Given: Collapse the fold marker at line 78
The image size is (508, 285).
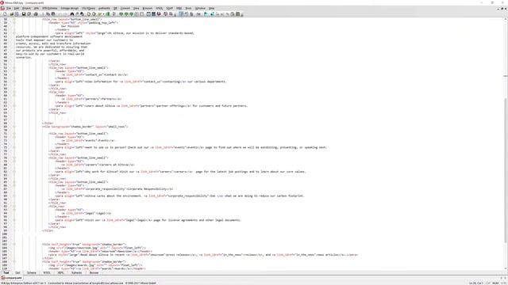Looking at the screenshot, I should coord(14,158).
